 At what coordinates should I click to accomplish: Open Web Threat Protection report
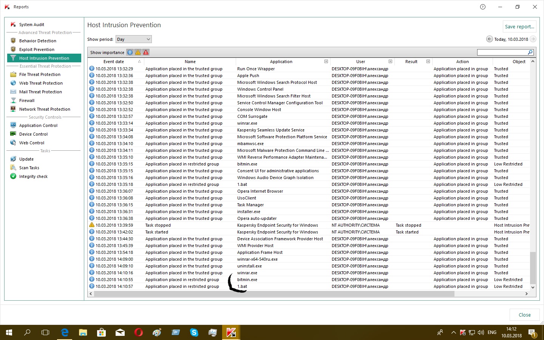[x=41, y=83]
